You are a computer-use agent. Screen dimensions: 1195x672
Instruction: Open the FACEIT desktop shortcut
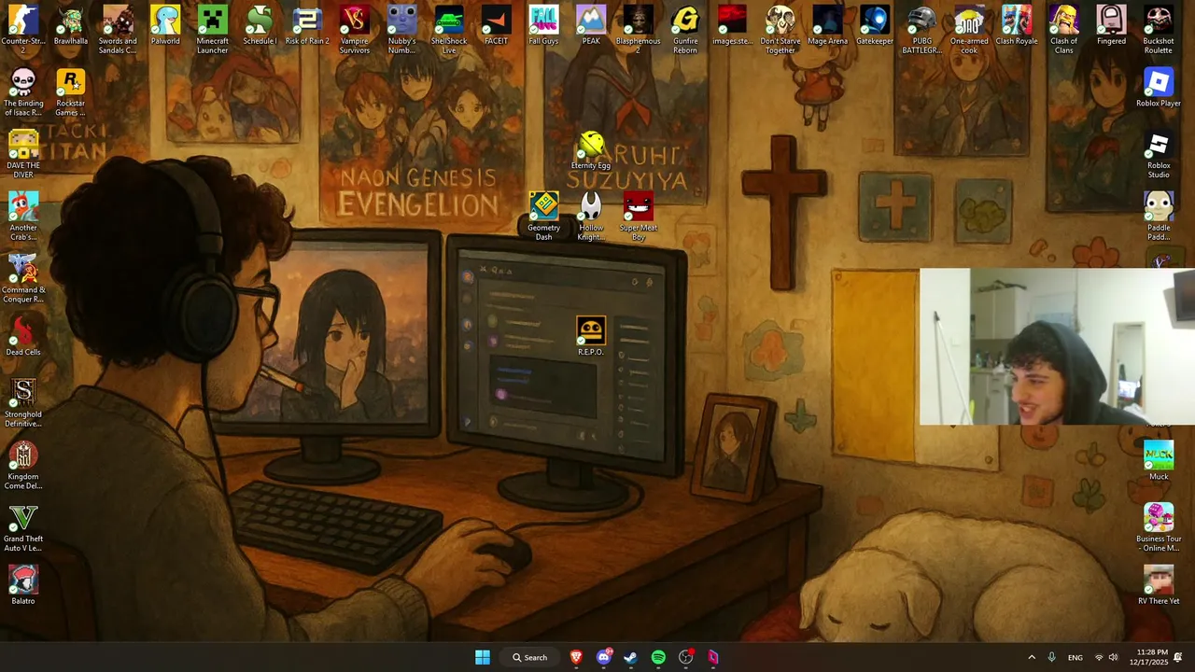point(497,25)
